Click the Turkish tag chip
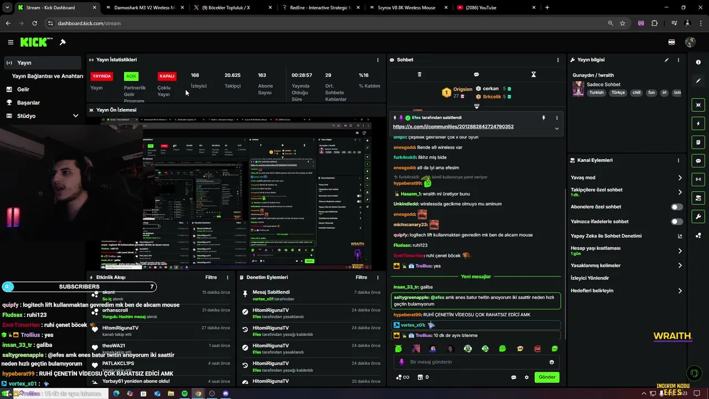This screenshot has height=399, width=709. 597,93
